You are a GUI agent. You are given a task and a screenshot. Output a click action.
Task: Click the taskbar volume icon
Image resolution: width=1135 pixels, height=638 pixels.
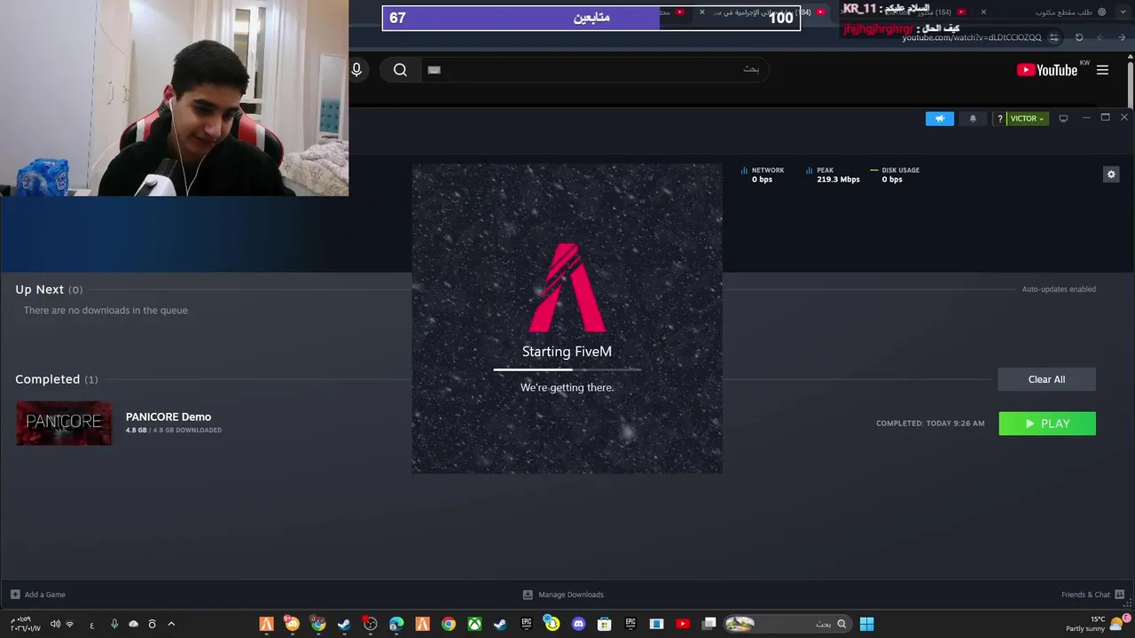55,624
